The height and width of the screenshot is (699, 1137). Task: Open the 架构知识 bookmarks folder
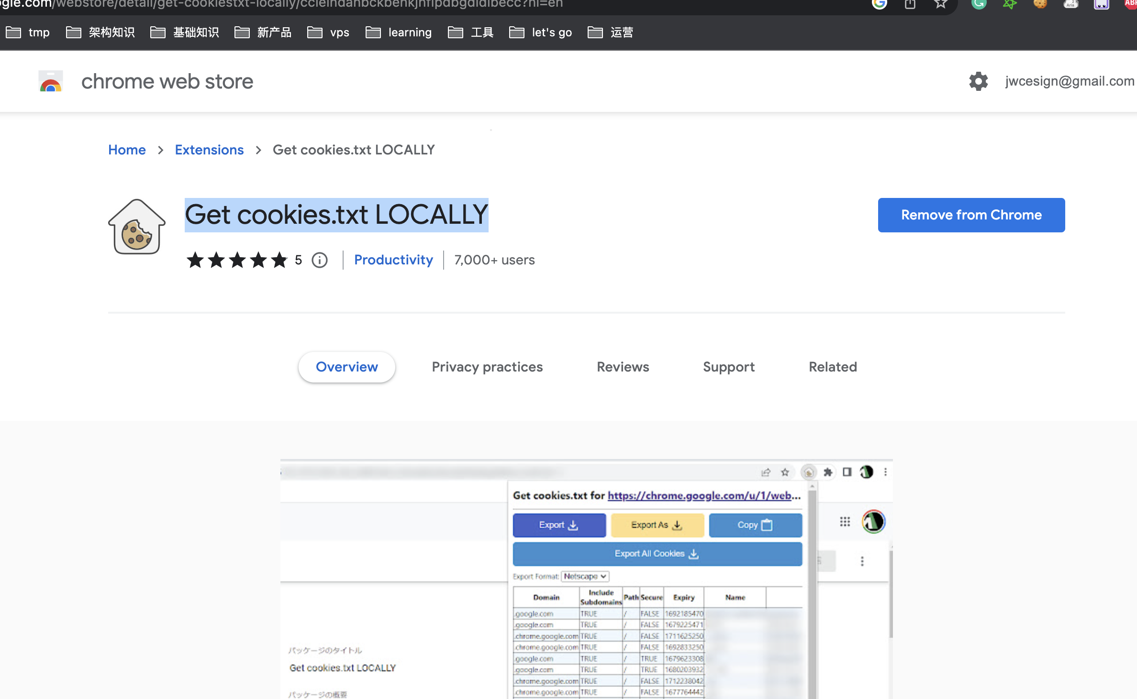(100, 33)
